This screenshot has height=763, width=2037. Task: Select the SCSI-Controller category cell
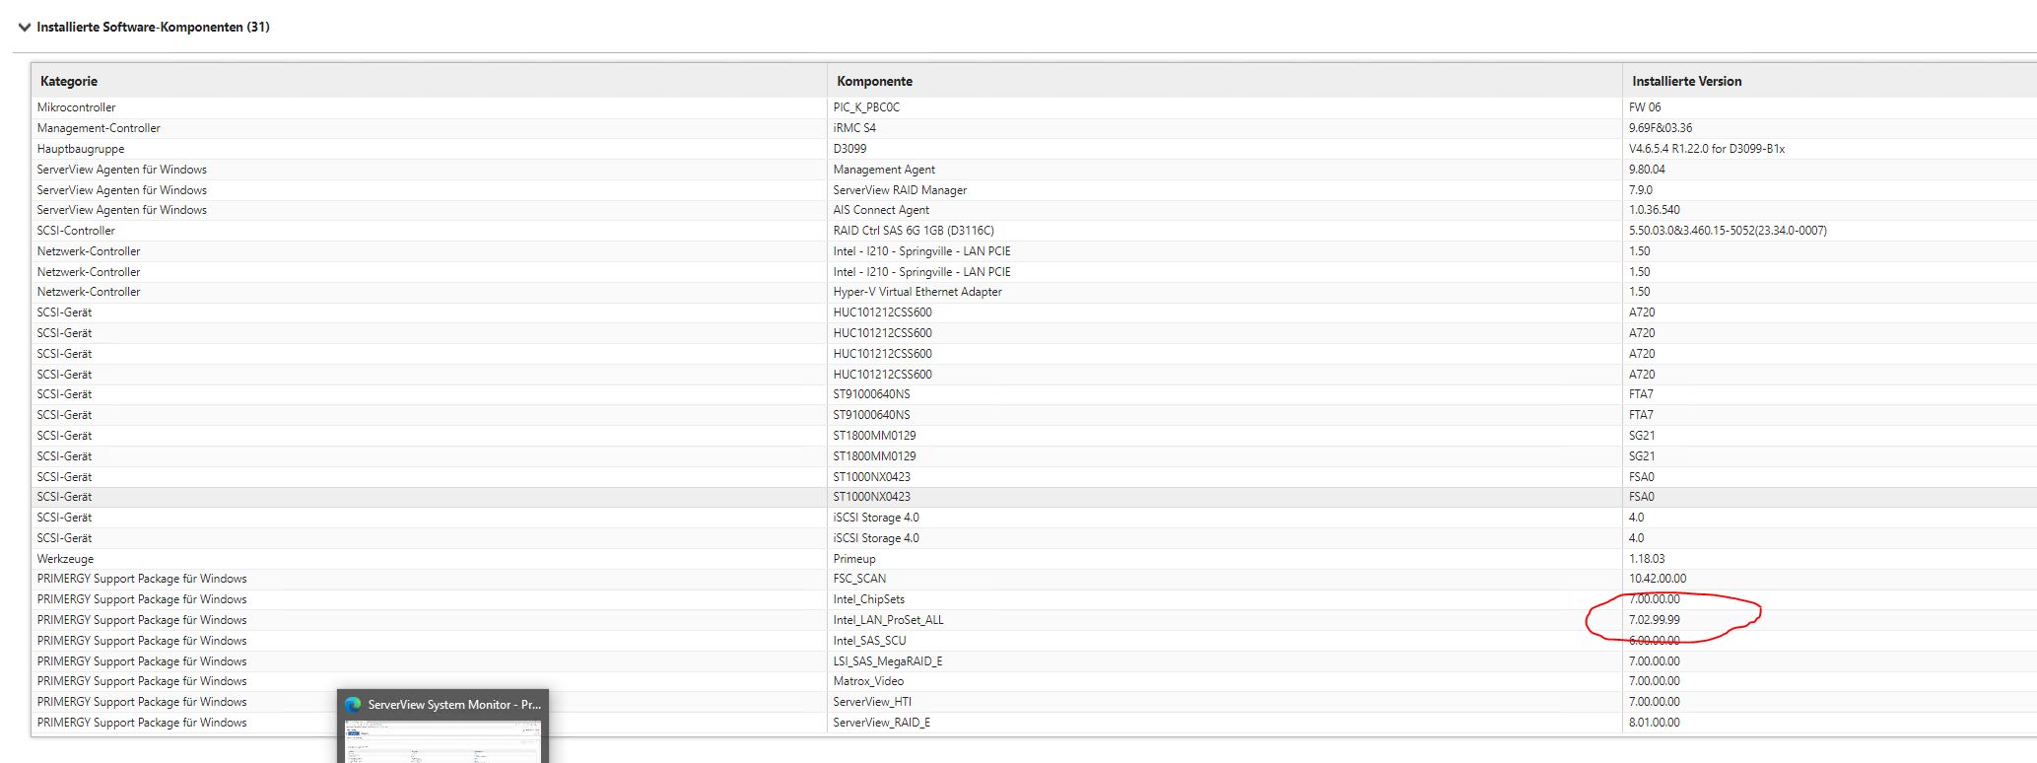(x=76, y=231)
